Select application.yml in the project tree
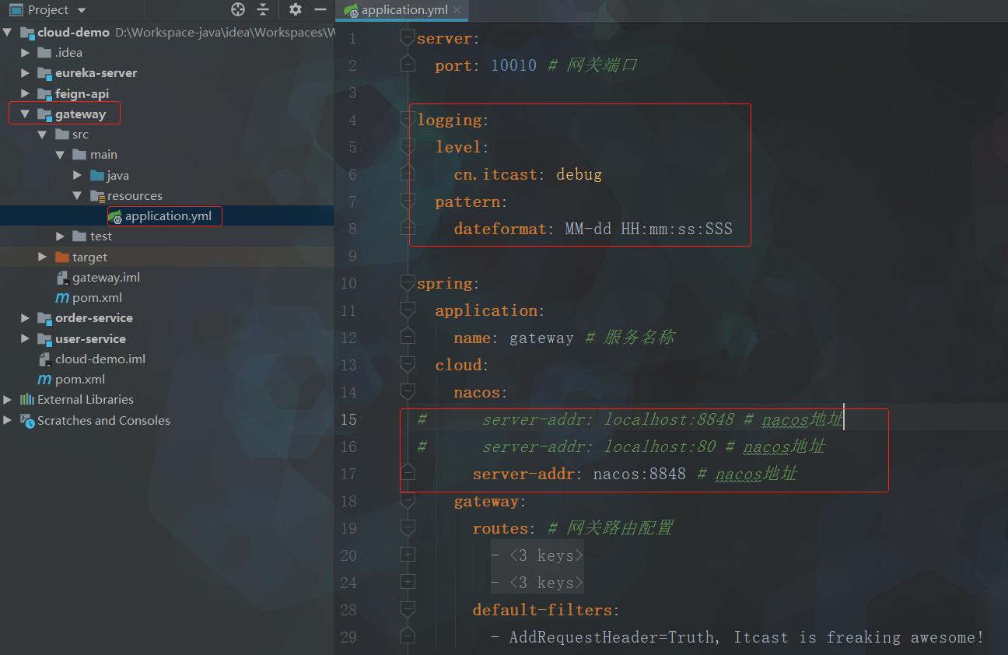This screenshot has width=1008, height=655. coord(167,216)
